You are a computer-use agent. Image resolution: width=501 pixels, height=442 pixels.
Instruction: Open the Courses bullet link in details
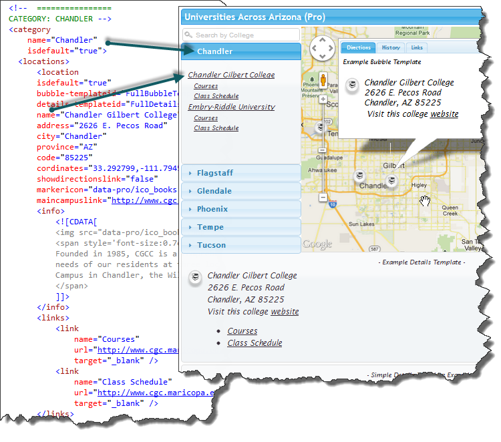click(x=242, y=331)
